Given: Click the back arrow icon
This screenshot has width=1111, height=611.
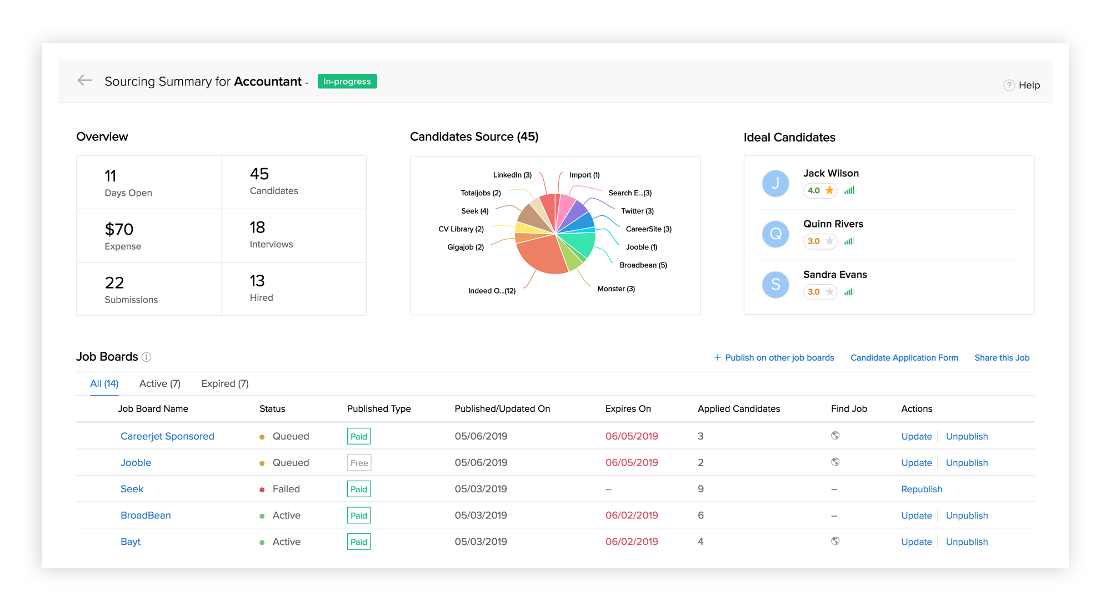Looking at the screenshot, I should 85,81.
